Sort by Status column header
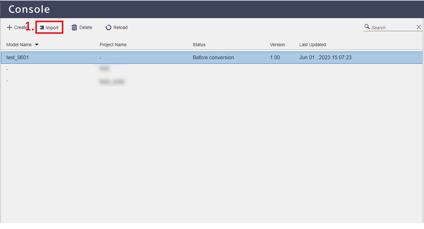The height and width of the screenshot is (229, 424). click(199, 45)
